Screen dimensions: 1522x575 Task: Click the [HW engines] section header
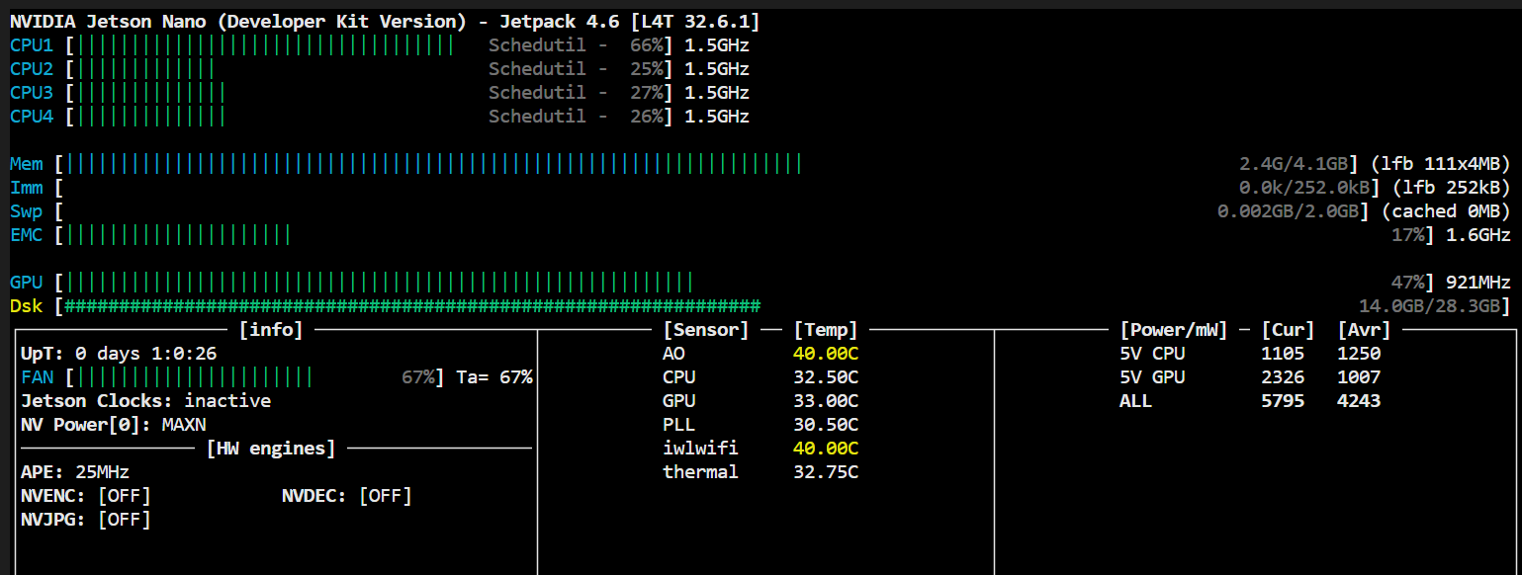pos(271,449)
